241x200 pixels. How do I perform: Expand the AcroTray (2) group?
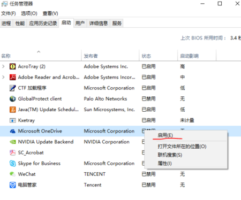pos(3,66)
